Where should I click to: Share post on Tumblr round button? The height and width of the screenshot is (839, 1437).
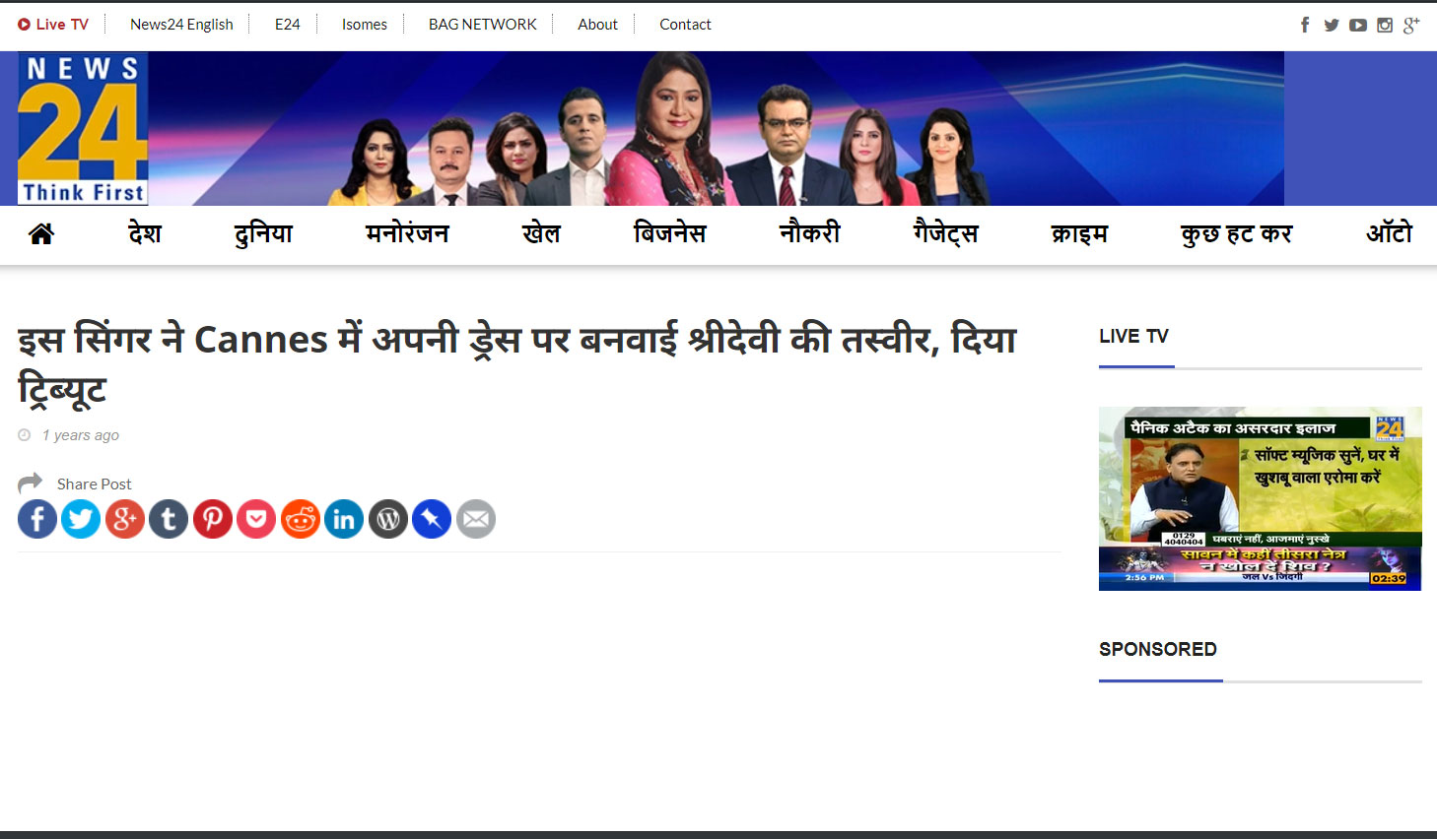[169, 519]
